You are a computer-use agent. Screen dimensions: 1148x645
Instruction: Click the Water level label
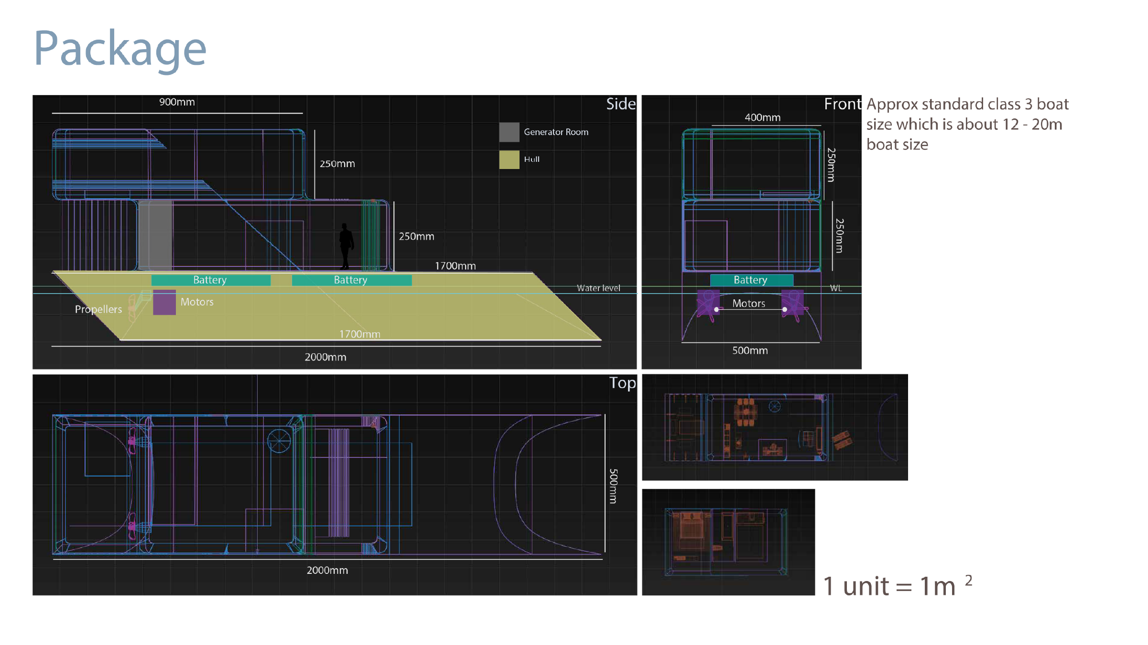(598, 288)
